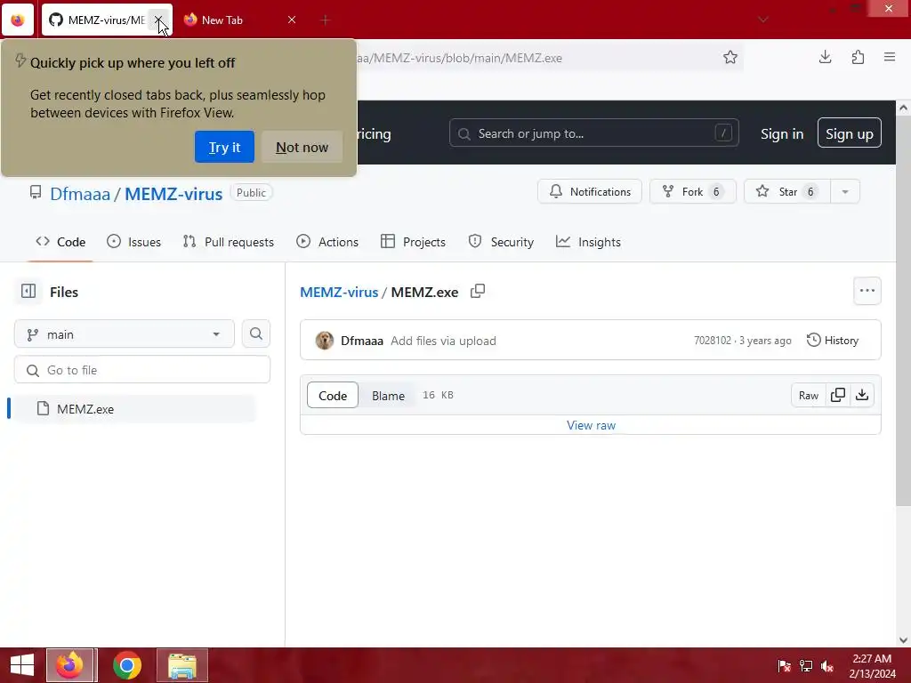Screen dimensions: 911x683
Task: Collapse the Files side panel
Action: tap(28, 291)
